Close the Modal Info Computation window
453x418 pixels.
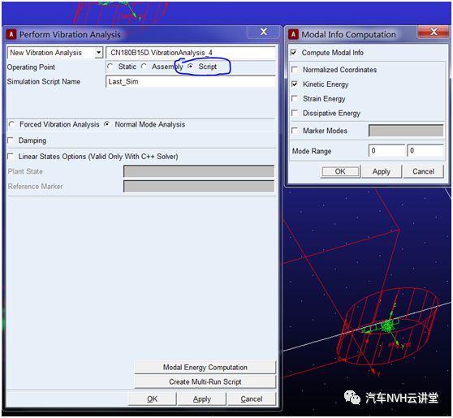[434, 32]
